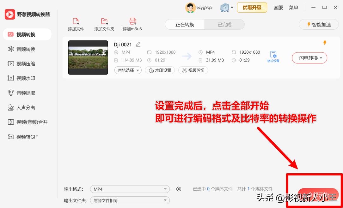Click the 添加文件夹 add folder icon

click(x=104, y=21)
